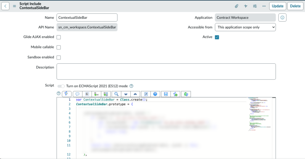Go back using the header arrow button

[5, 6]
